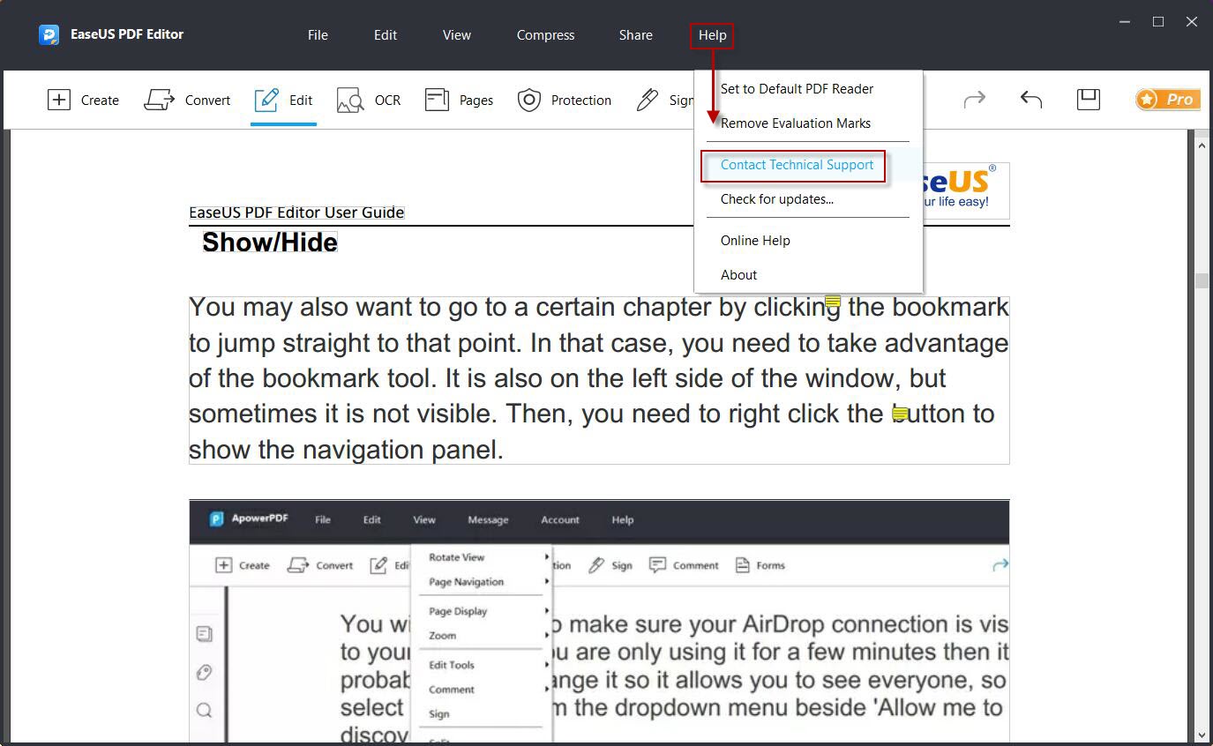Click the Undo arrow icon
1213x746 pixels.
(1030, 100)
